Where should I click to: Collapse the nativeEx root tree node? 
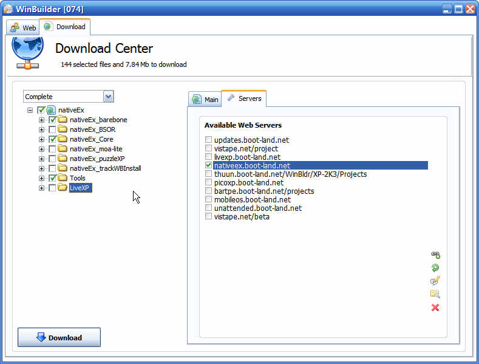click(x=30, y=110)
